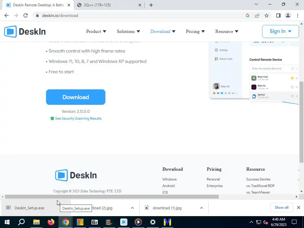304x228 pixels.
Task: Click the padlock site info icon
Action: (x=37, y=15)
